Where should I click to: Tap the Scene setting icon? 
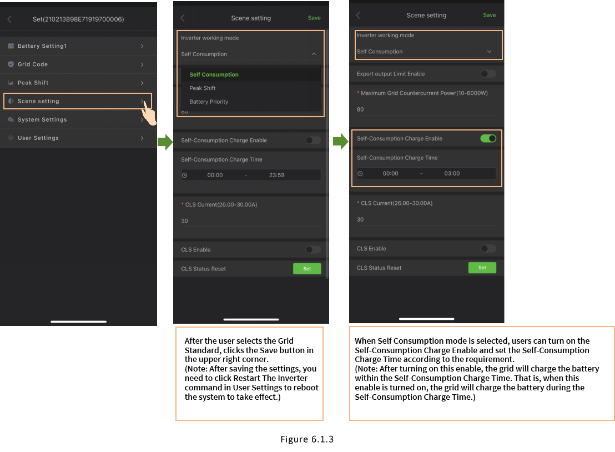pos(11,101)
